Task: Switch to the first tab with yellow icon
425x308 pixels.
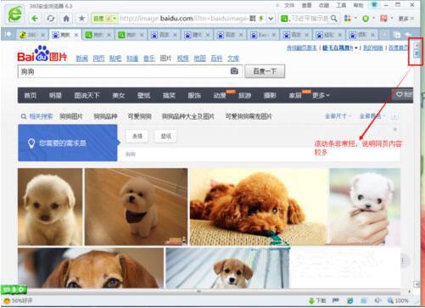Action: point(31,35)
